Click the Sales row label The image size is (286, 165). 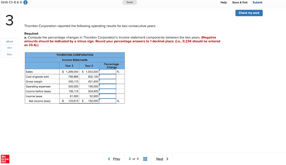29,72
